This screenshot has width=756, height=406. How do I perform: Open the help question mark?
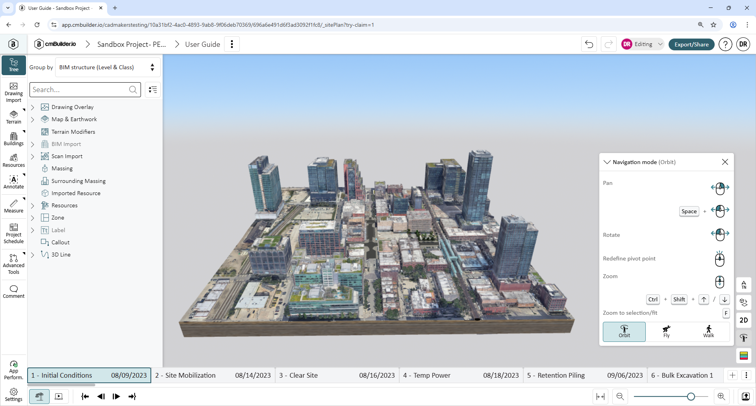[x=725, y=44]
